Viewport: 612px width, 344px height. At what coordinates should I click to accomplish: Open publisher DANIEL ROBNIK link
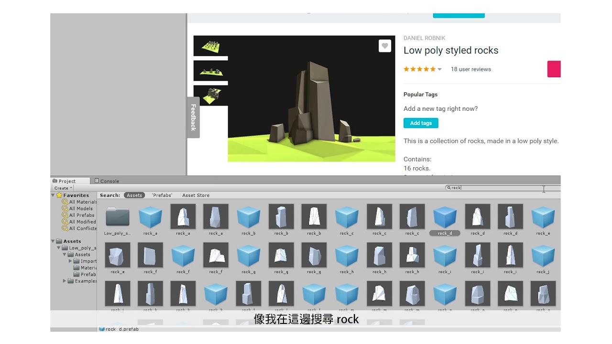coord(425,38)
